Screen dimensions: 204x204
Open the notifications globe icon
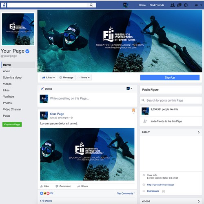click(x=186, y=5)
